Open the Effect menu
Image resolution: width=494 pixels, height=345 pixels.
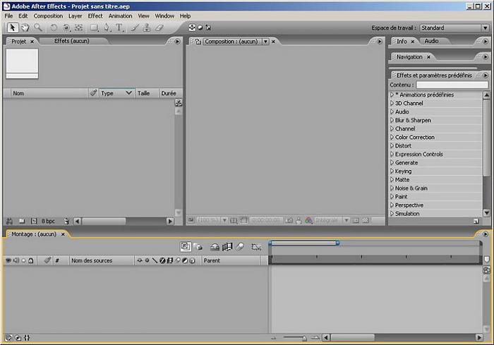pos(95,16)
